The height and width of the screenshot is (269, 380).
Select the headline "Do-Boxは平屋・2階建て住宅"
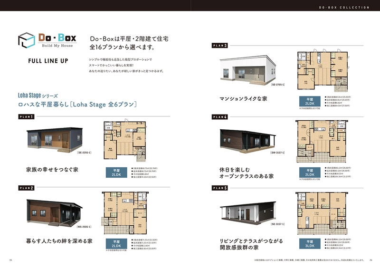pos(129,39)
